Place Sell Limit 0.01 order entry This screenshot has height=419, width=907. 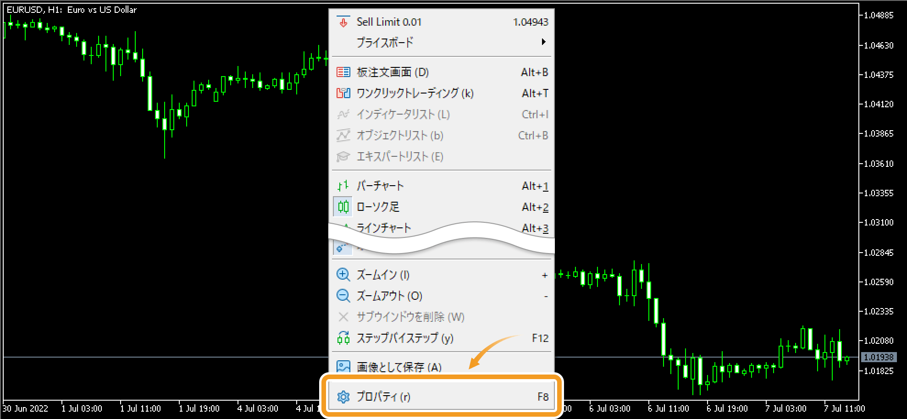442,22
